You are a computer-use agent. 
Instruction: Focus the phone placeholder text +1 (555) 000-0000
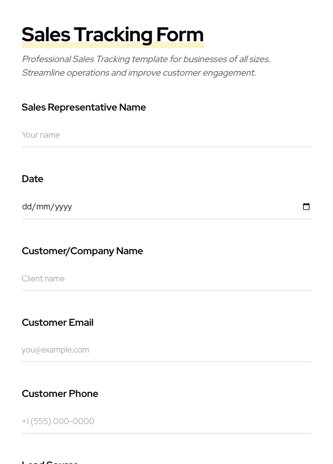coord(58,421)
